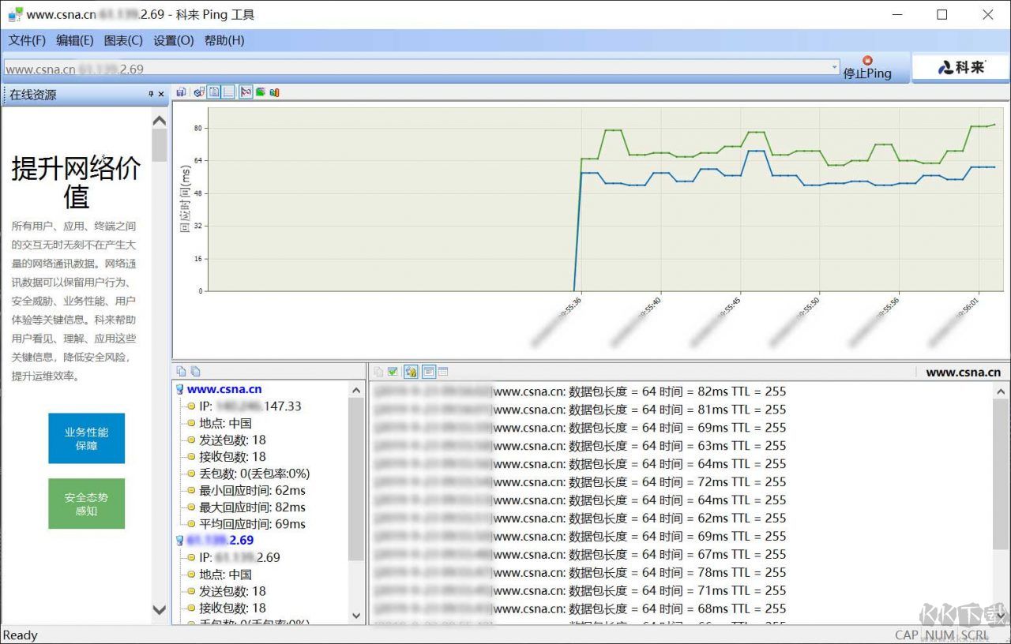Click the log line with 时间 = 72ms
Screen dimensions: 1011x644
[x=581, y=482]
